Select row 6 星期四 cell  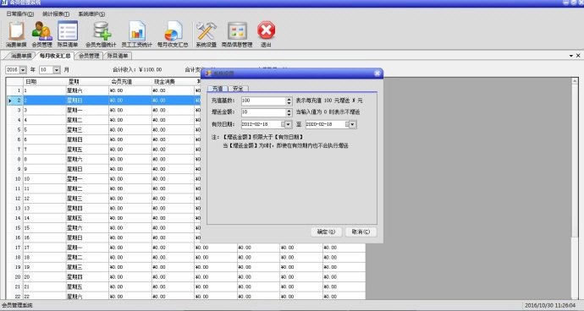[87, 139]
